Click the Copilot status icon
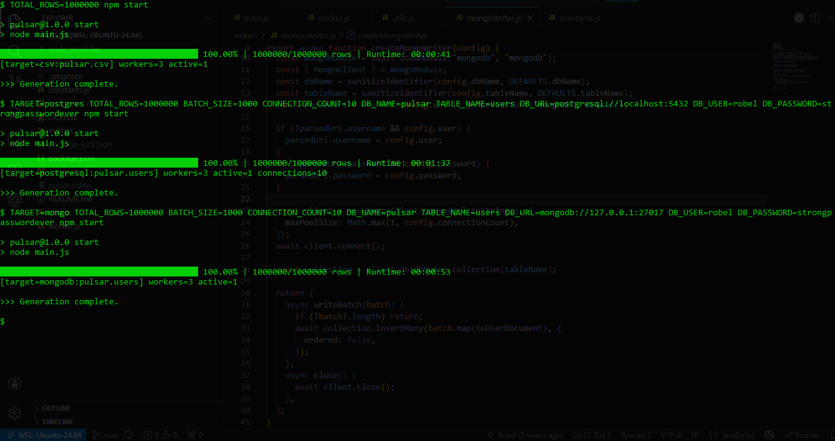The image size is (835, 441). pyautogui.click(x=769, y=435)
